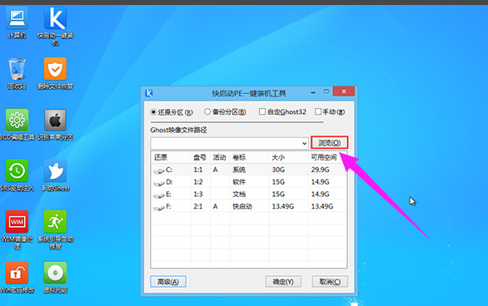The image size is (488, 306).
Task: Click the 2:1 disk number cell
Action: [198, 206]
